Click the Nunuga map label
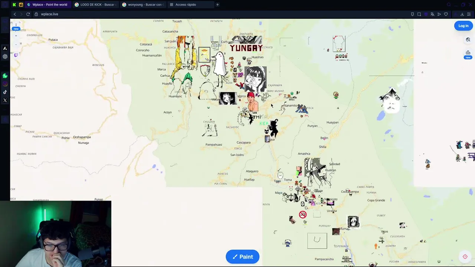 (83, 143)
